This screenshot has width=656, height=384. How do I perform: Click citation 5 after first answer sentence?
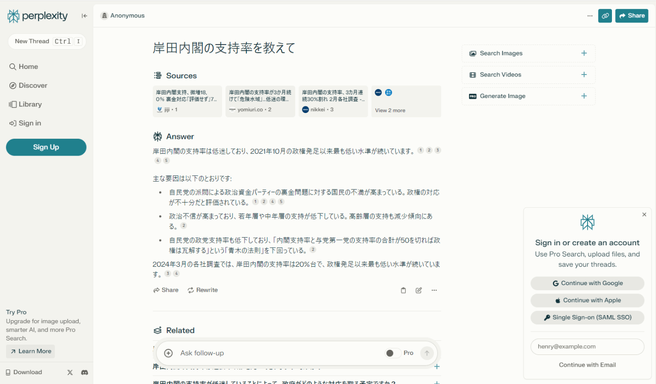(166, 161)
